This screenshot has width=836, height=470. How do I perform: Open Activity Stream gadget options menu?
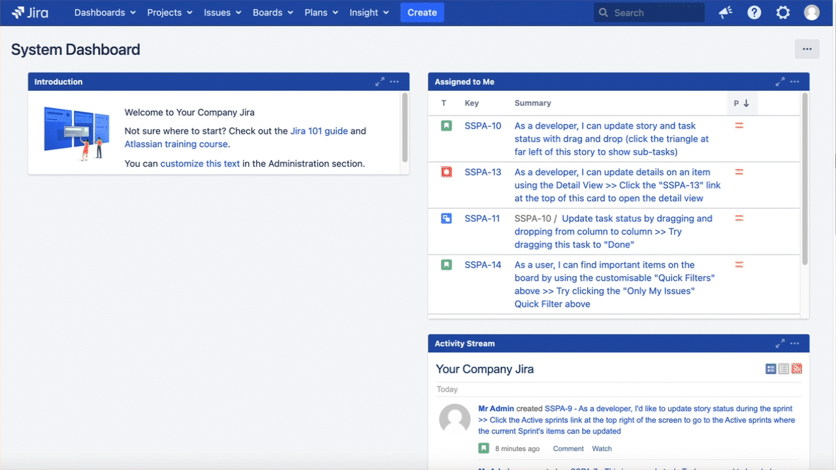tap(795, 343)
